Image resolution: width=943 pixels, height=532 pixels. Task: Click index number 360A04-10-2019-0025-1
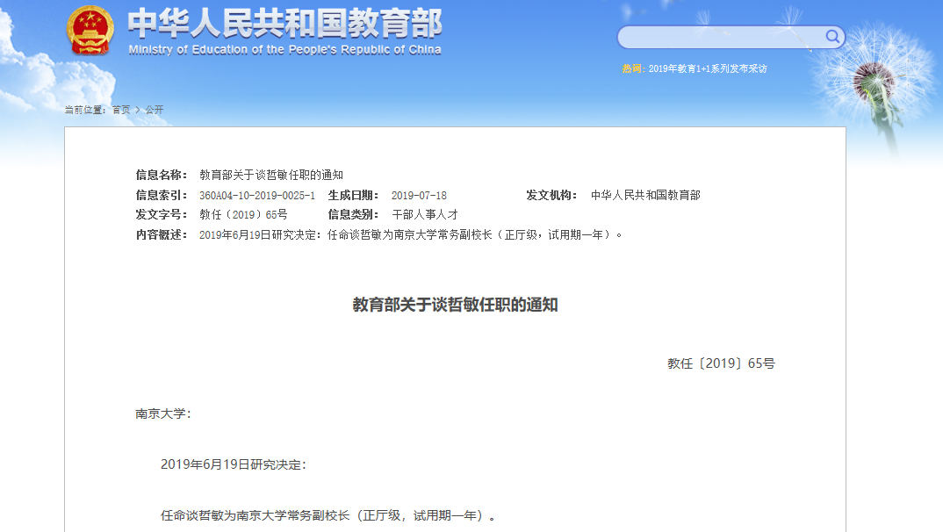pyautogui.click(x=256, y=195)
